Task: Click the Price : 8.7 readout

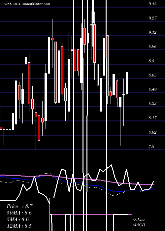Action: (x=19, y=206)
